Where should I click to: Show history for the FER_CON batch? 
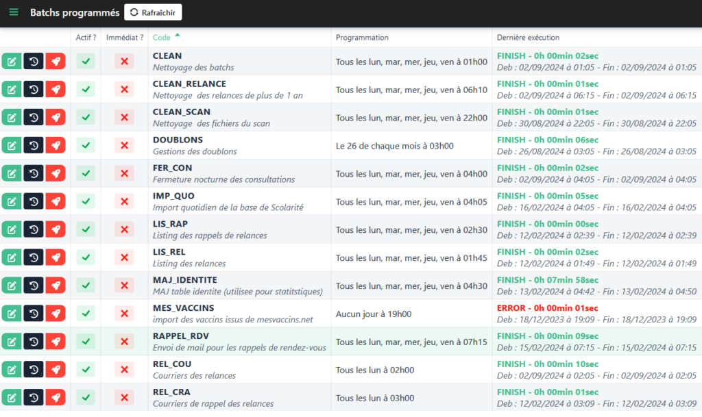[34, 173]
